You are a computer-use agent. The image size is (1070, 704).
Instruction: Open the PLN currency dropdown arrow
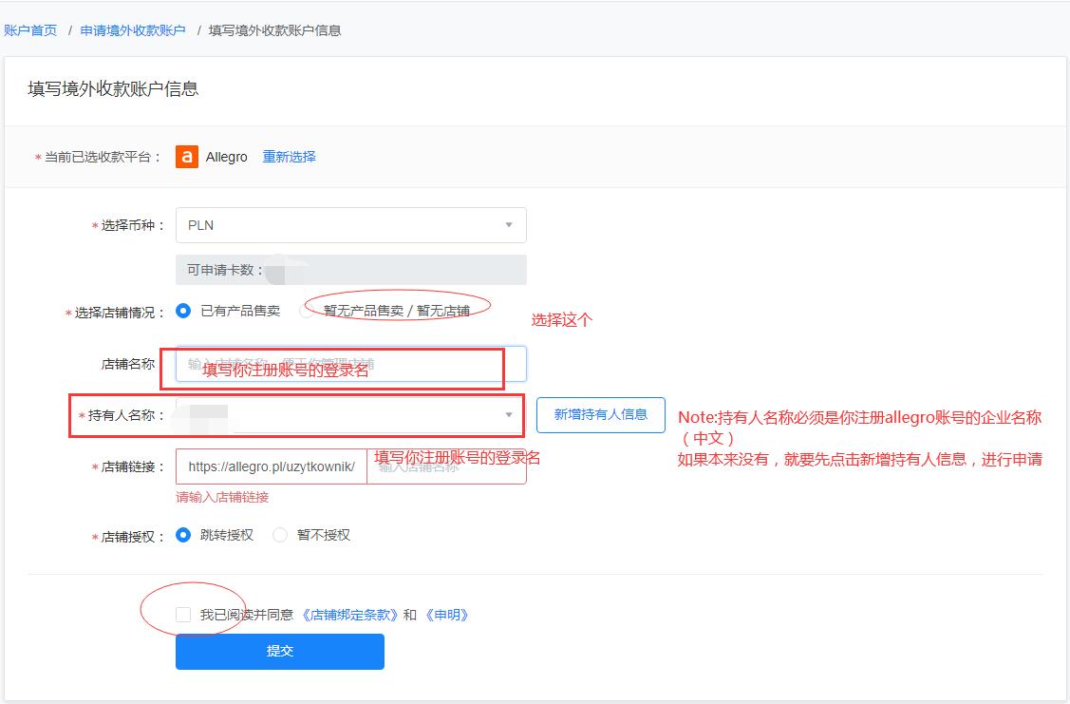click(x=510, y=225)
